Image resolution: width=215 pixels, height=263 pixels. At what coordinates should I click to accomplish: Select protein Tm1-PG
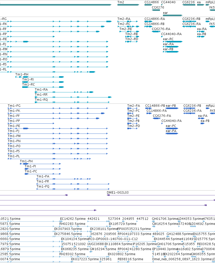[x=58, y=108]
